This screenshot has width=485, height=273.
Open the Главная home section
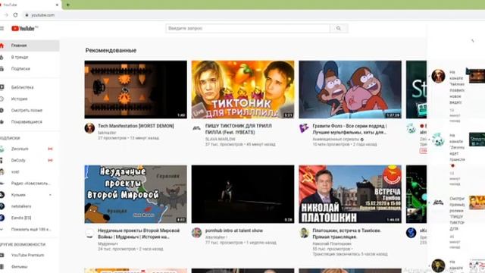tap(30, 45)
